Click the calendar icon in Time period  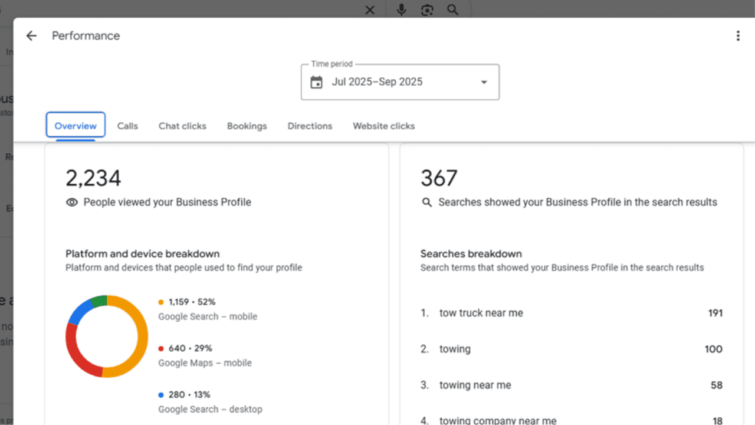[317, 82]
